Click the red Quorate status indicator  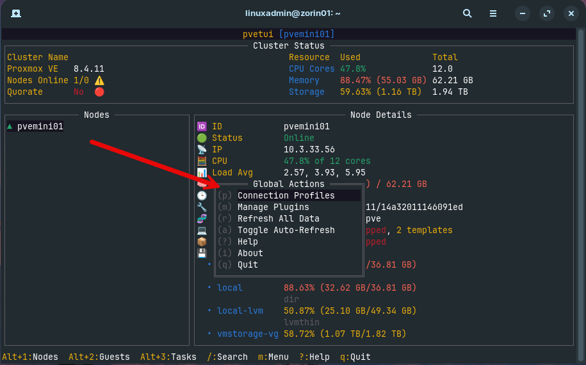[x=99, y=92]
